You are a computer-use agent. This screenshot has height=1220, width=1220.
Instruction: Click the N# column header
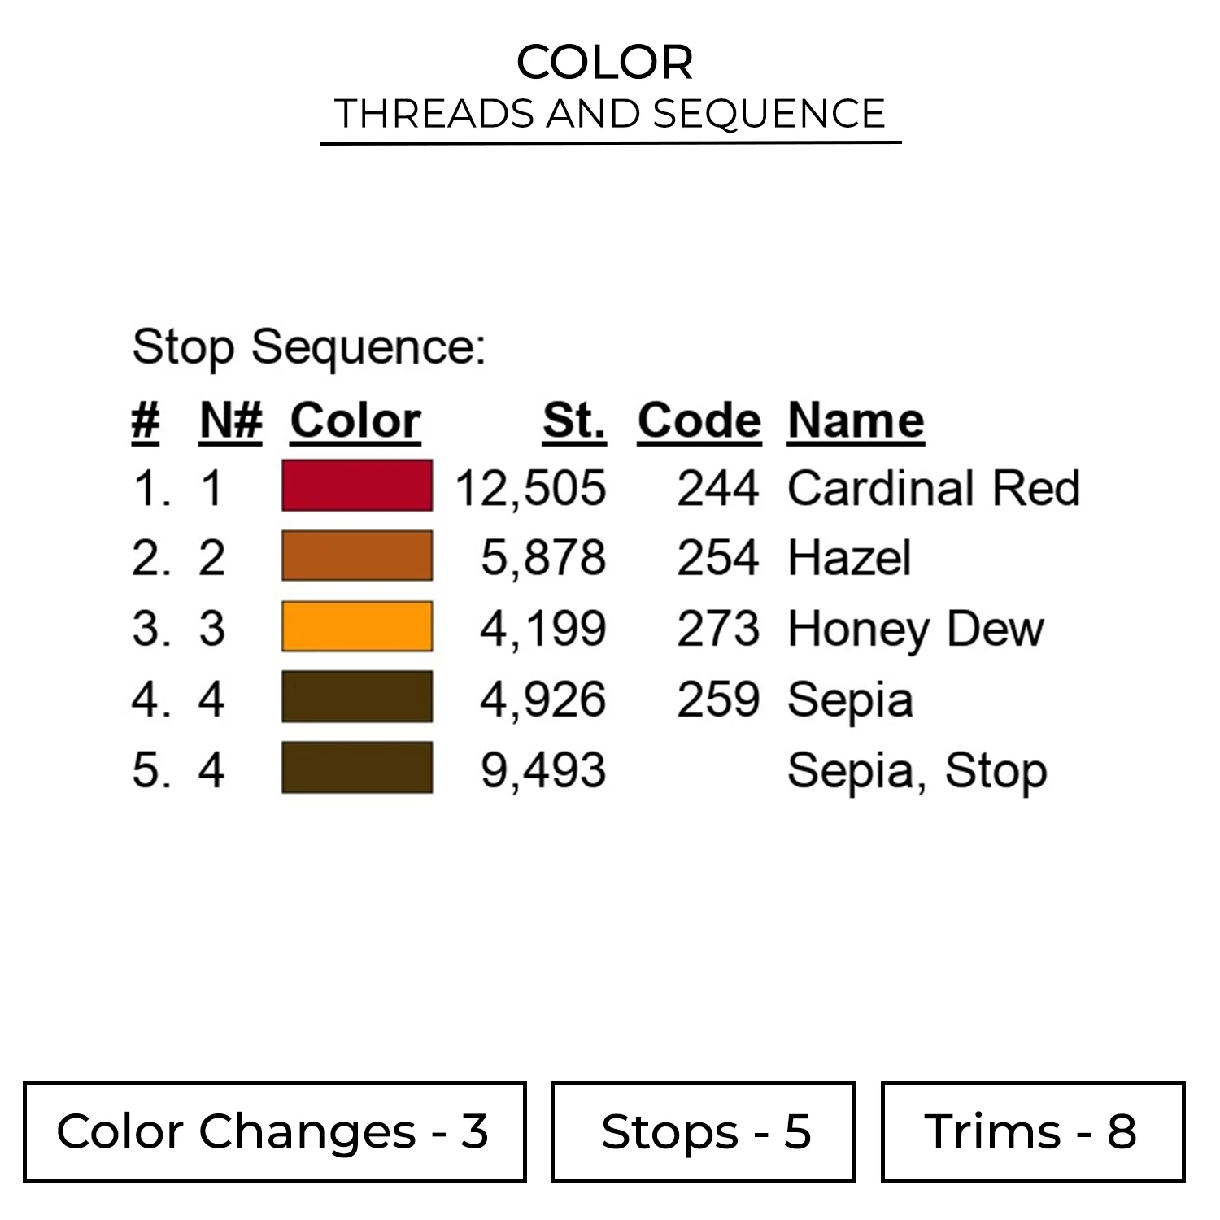[231, 421]
